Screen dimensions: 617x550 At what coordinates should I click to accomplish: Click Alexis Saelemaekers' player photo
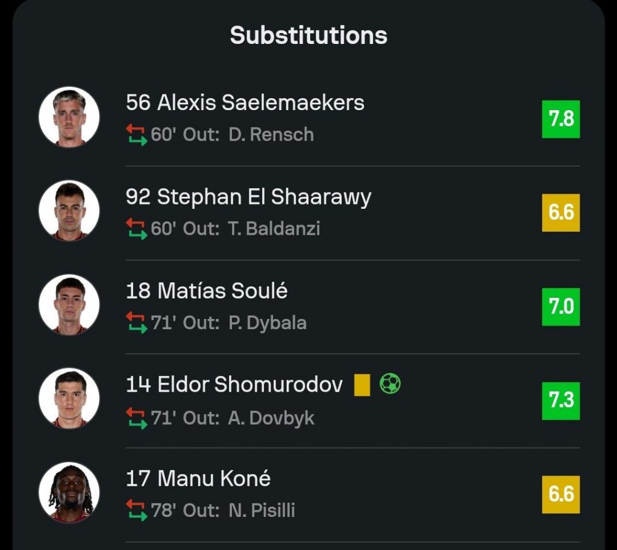point(69,117)
